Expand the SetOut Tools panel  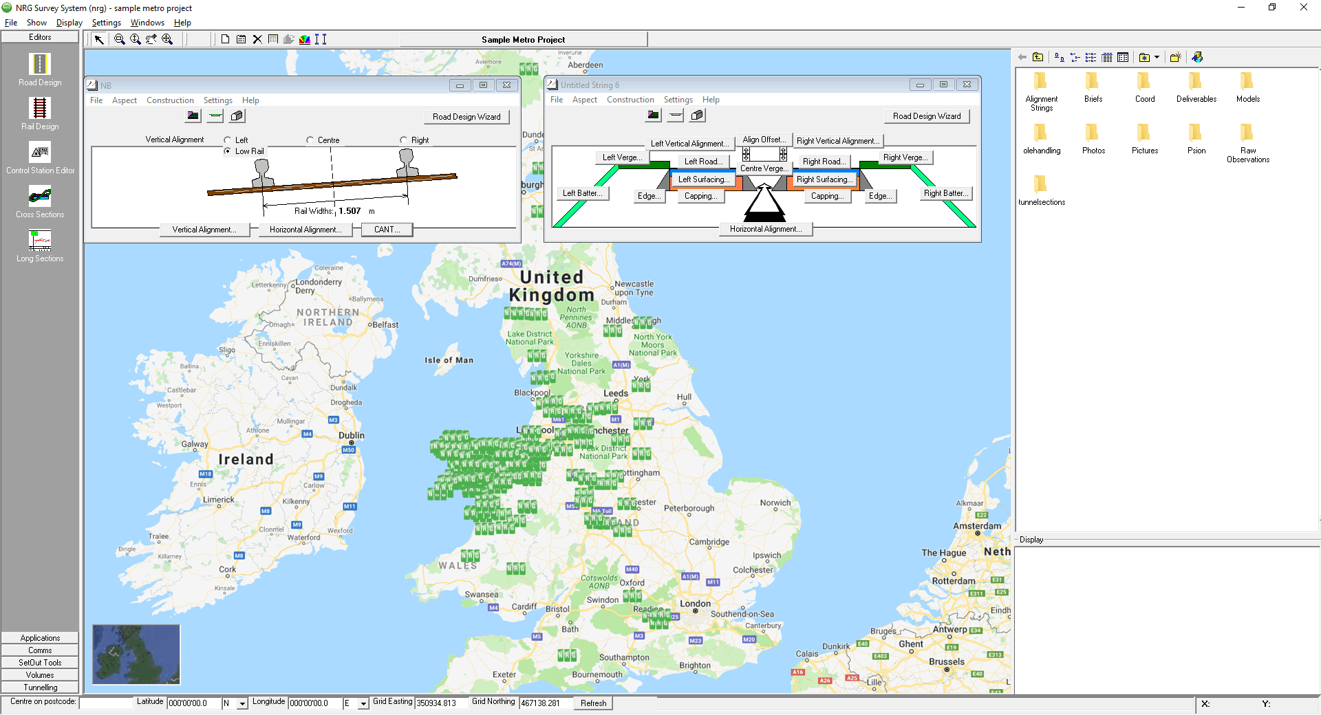(x=40, y=663)
